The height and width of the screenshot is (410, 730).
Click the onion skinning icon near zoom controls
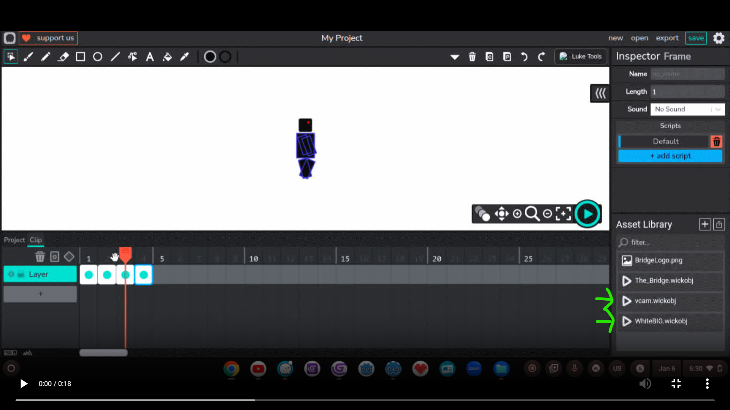point(482,214)
